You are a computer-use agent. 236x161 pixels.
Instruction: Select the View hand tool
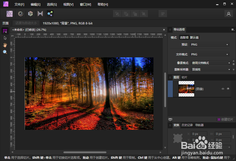click(x=5, y=45)
